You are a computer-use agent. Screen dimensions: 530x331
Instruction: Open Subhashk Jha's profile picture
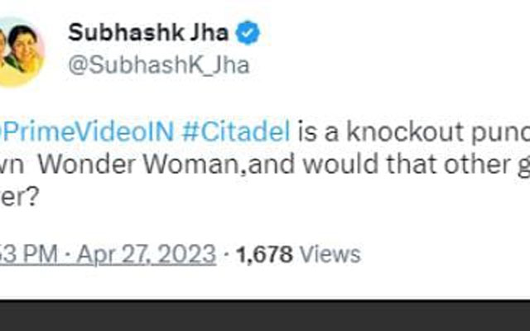21,51
